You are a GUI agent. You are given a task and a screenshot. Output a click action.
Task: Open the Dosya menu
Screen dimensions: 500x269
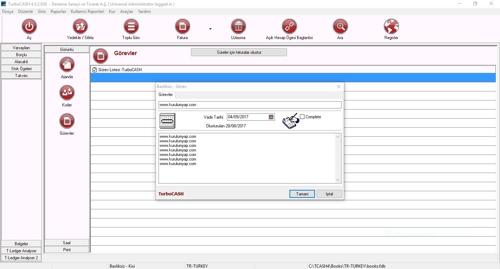click(8, 12)
